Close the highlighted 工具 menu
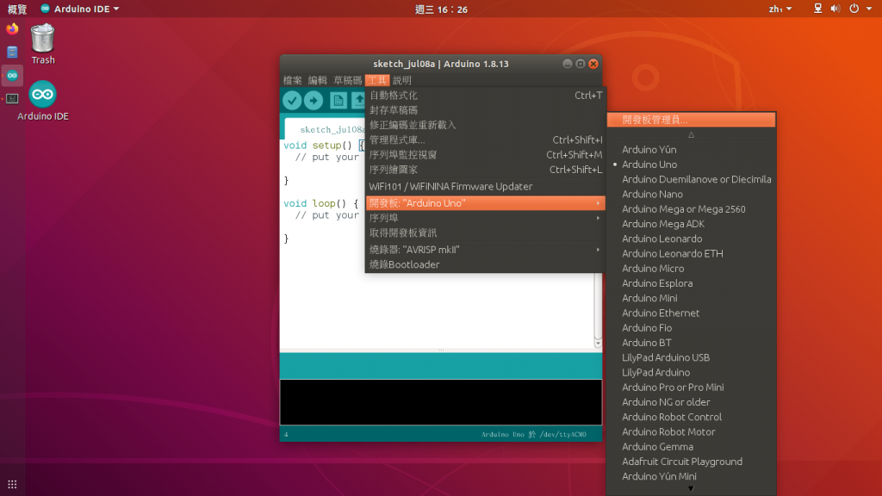Screen dimensions: 882x496 tap(377, 80)
